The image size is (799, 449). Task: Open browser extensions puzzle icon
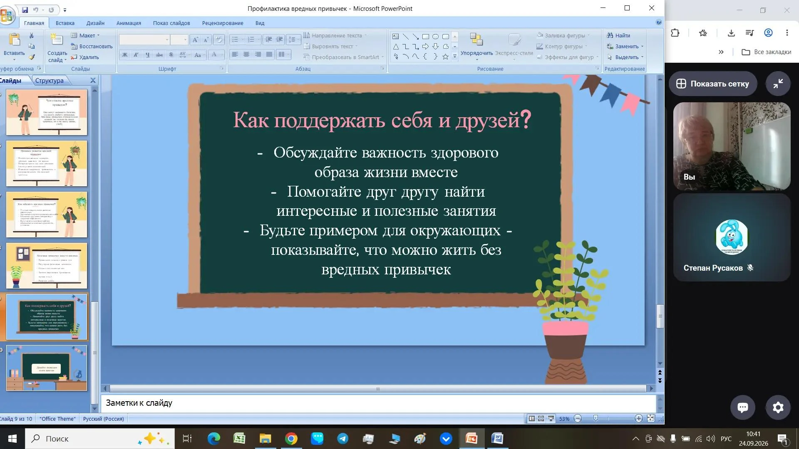(x=675, y=33)
